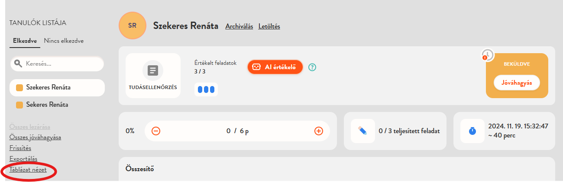Image resolution: width=563 pixels, height=182 pixels.
Task: Click the Letöltés download link
Action: click(x=269, y=26)
